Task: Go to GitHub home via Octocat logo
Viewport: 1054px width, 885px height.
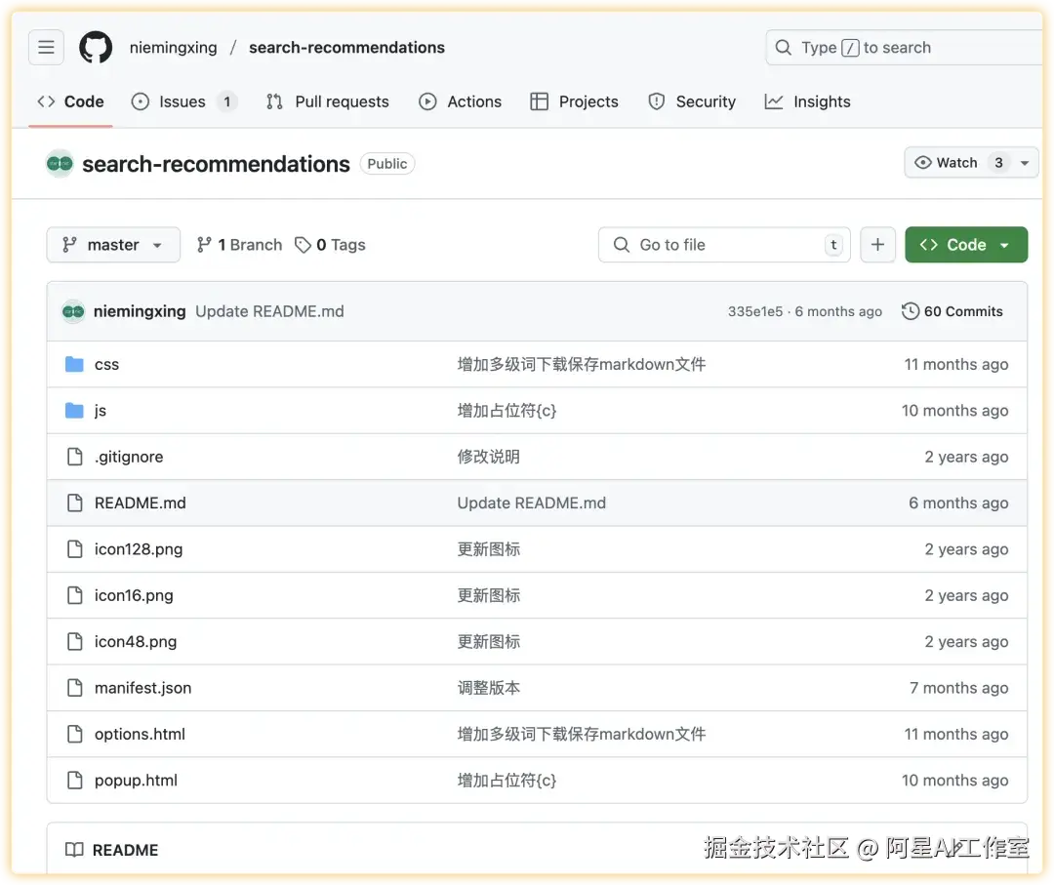Action: coord(96,47)
